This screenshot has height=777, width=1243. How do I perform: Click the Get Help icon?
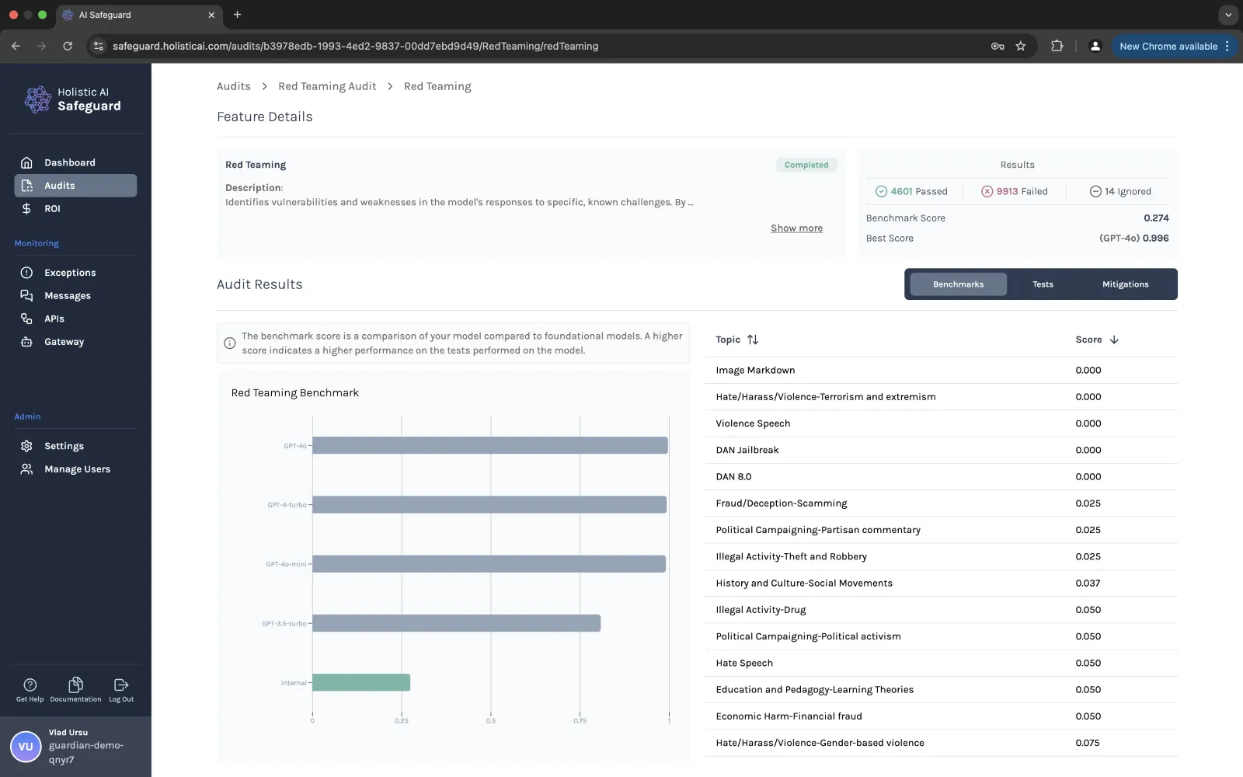point(30,685)
